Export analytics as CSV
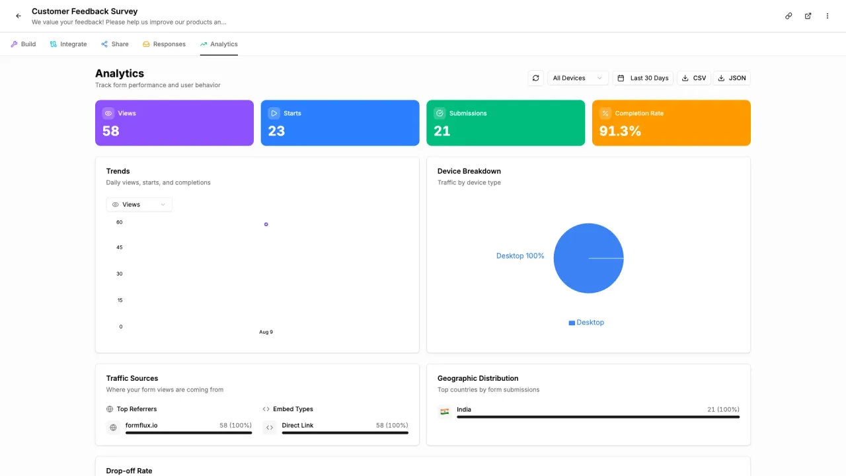 [x=694, y=78]
